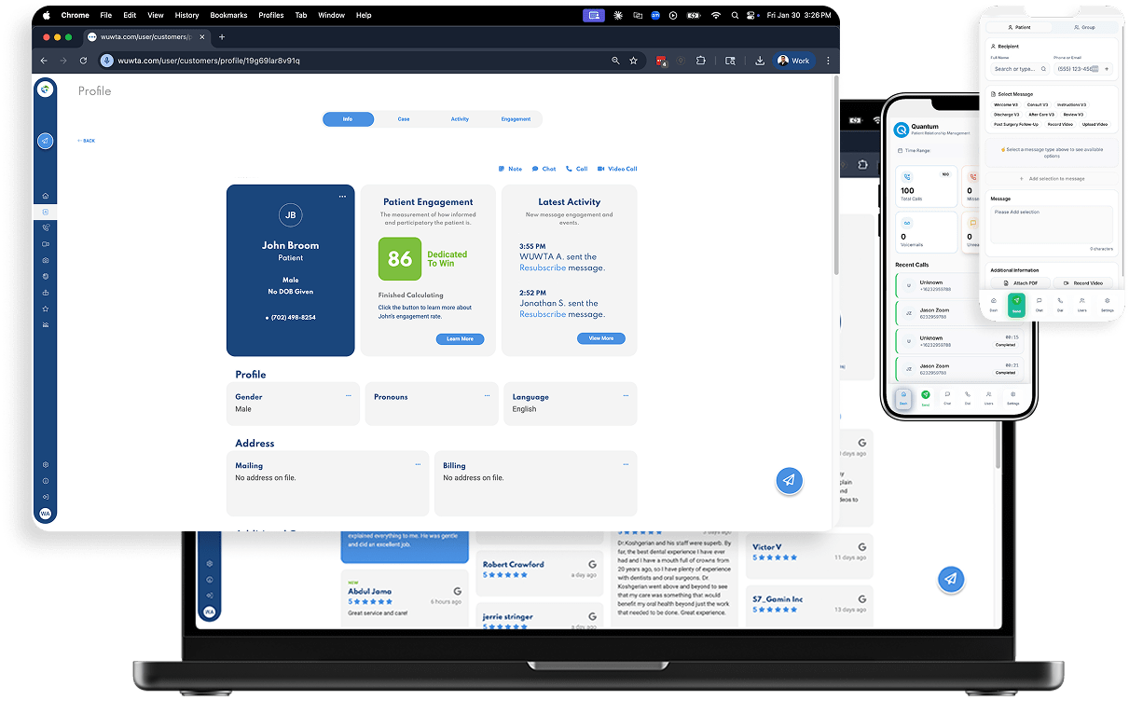The width and height of the screenshot is (1129, 714).
Task: Add a Note to patient profile
Action: pos(510,169)
